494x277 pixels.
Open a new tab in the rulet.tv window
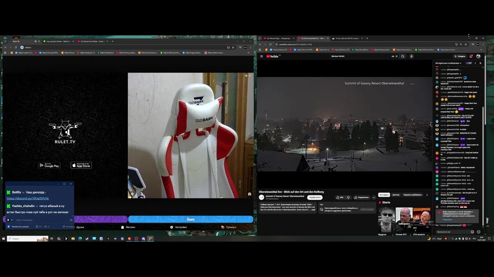(112, 41)
